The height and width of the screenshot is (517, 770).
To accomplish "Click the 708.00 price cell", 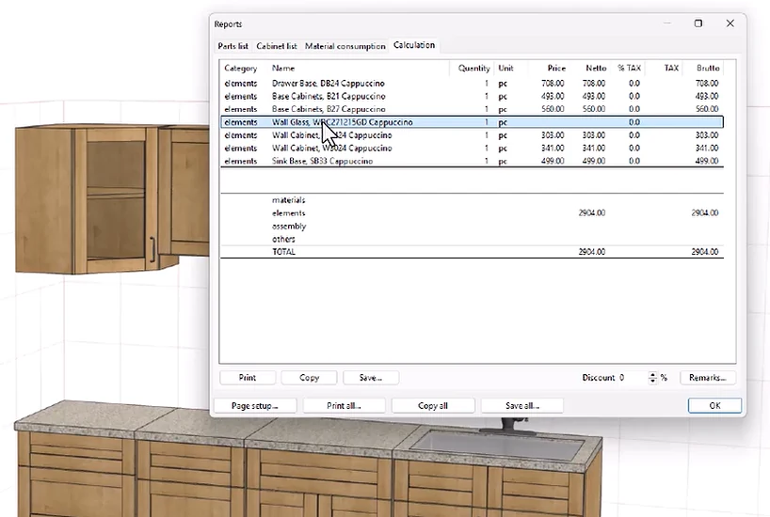I will click(x=553, y=84).
